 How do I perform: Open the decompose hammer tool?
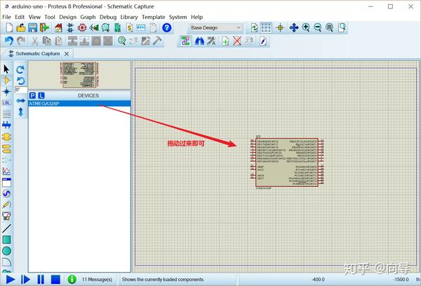click(x=157, y=41)
